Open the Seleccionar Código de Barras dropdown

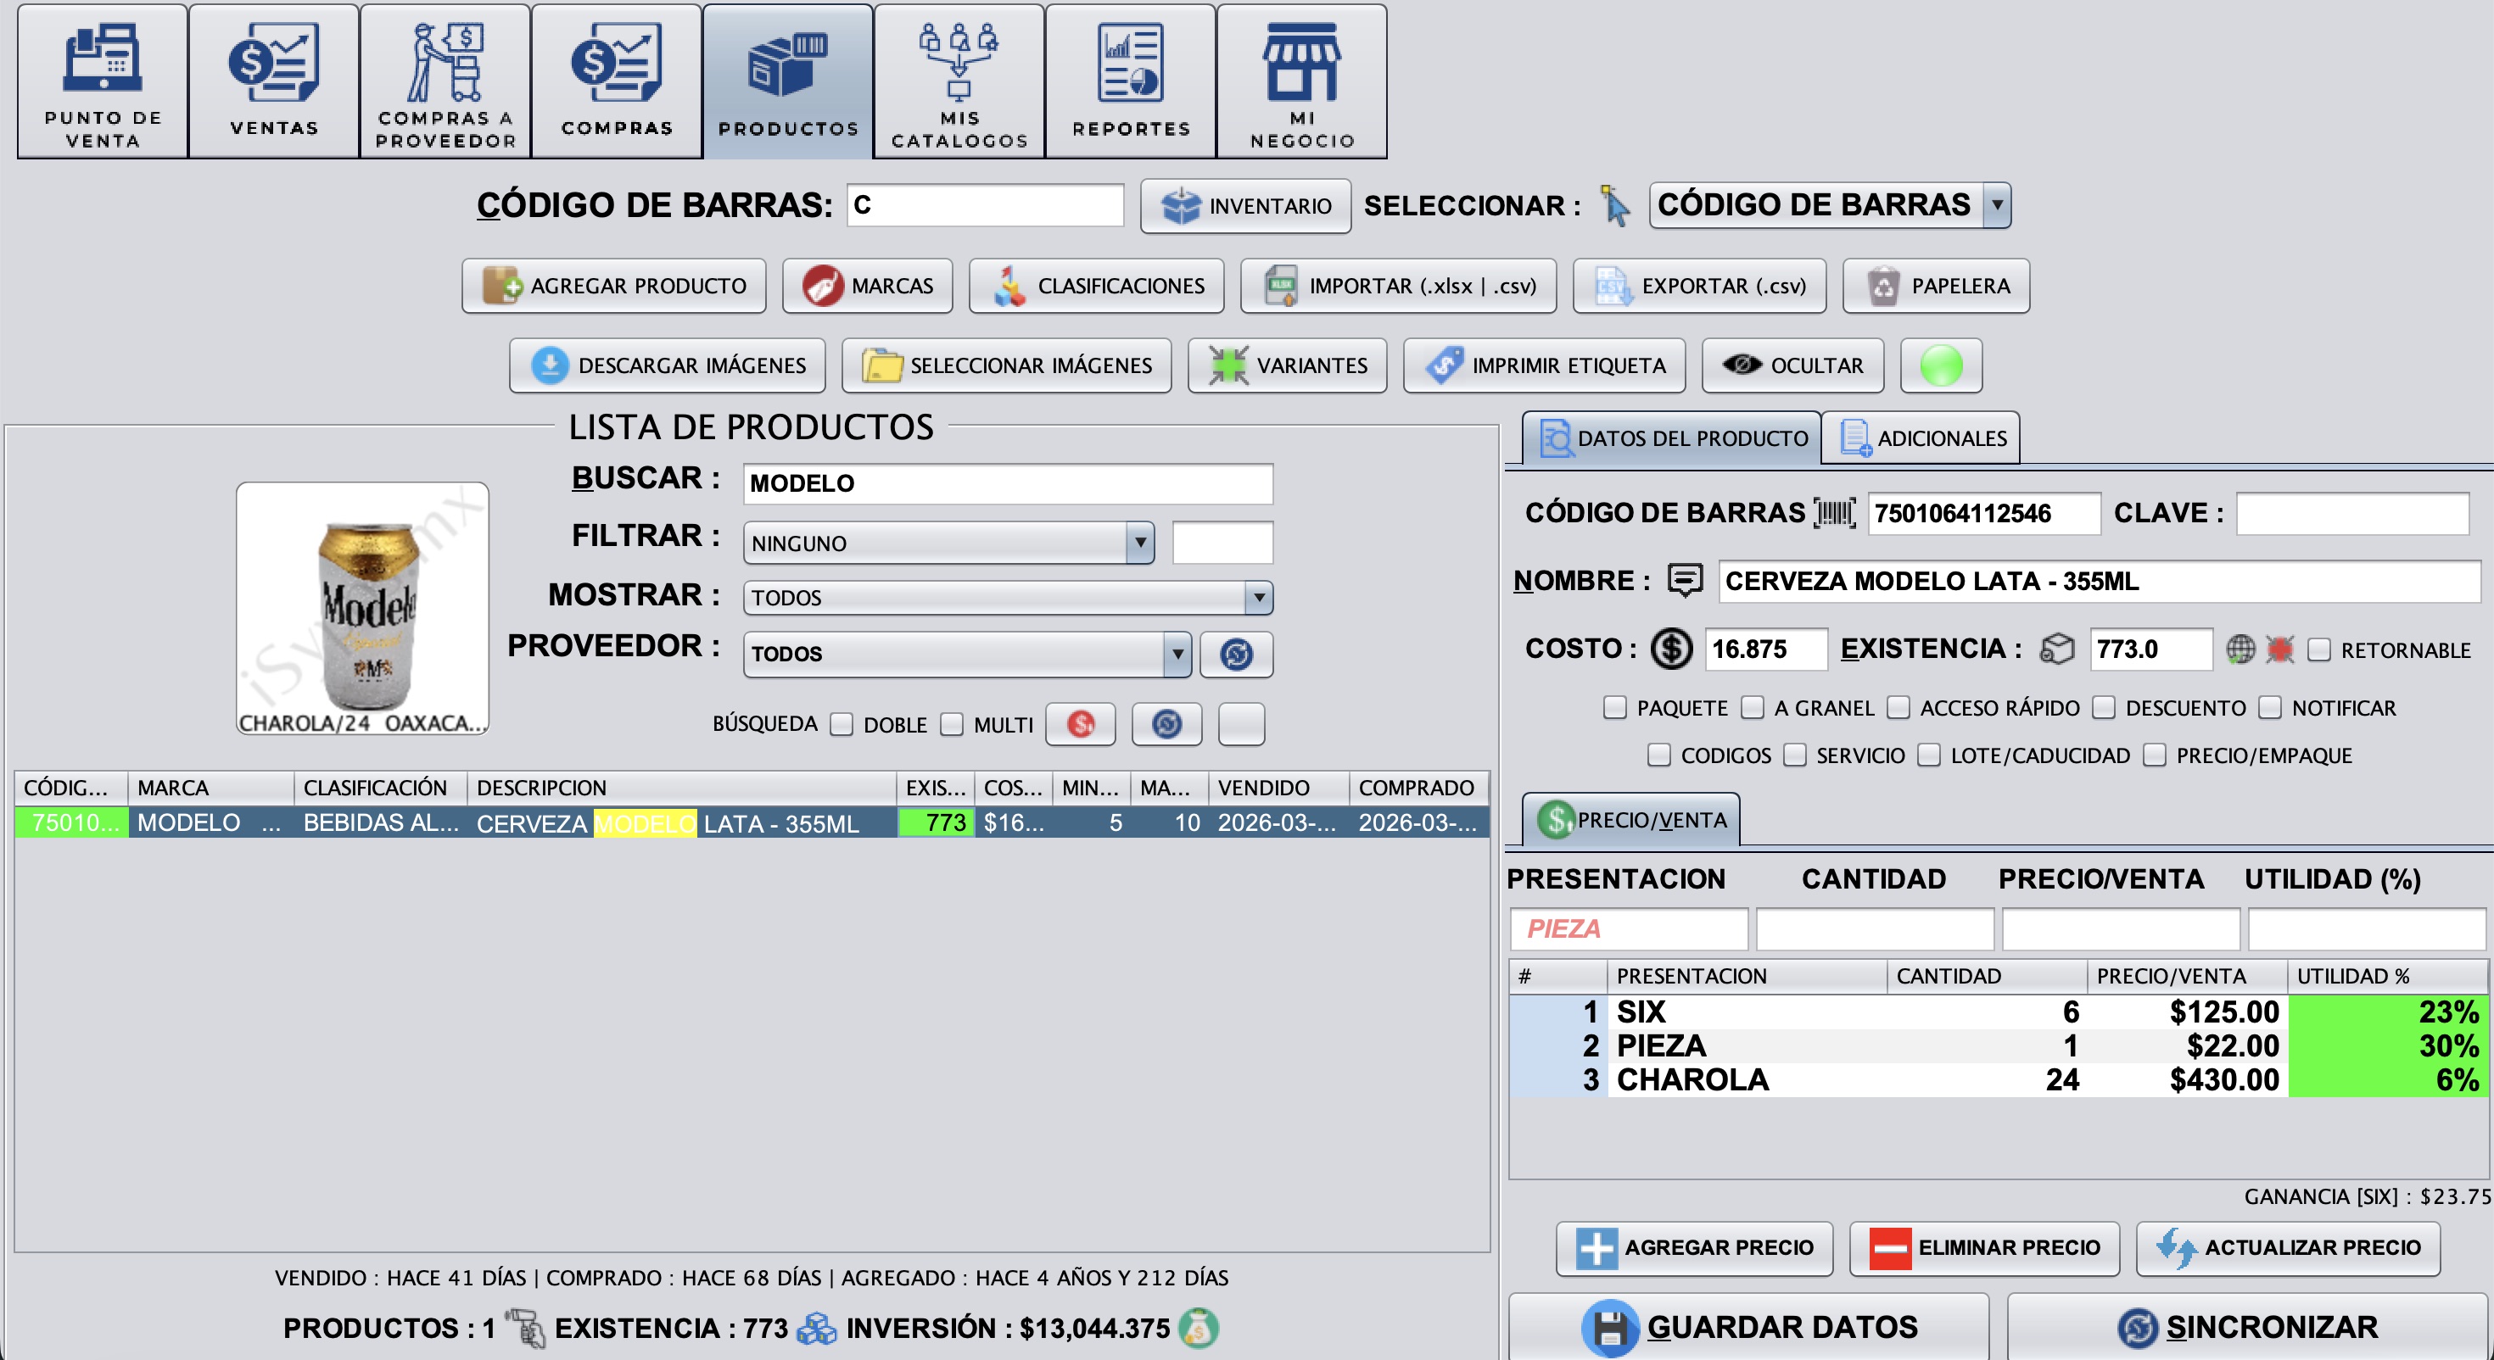1830,205
